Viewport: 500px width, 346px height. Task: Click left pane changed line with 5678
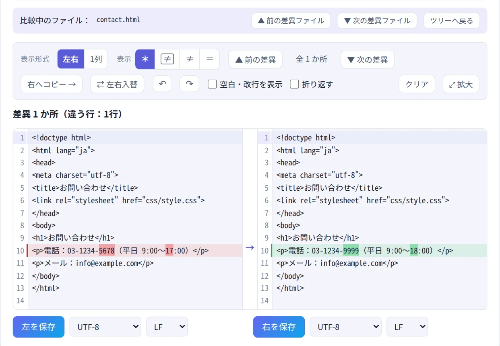pyautogui.click(x=134, y=251)
